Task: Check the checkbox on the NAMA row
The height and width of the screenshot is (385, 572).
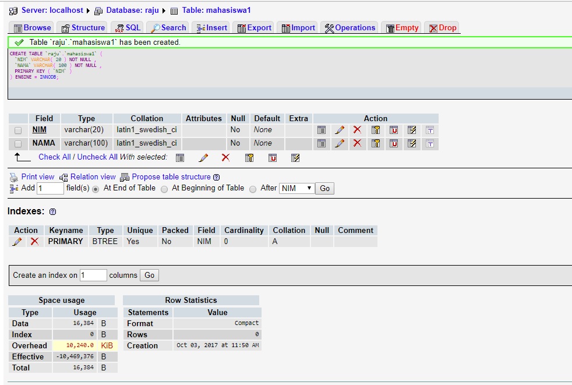Action: (18, 143)
